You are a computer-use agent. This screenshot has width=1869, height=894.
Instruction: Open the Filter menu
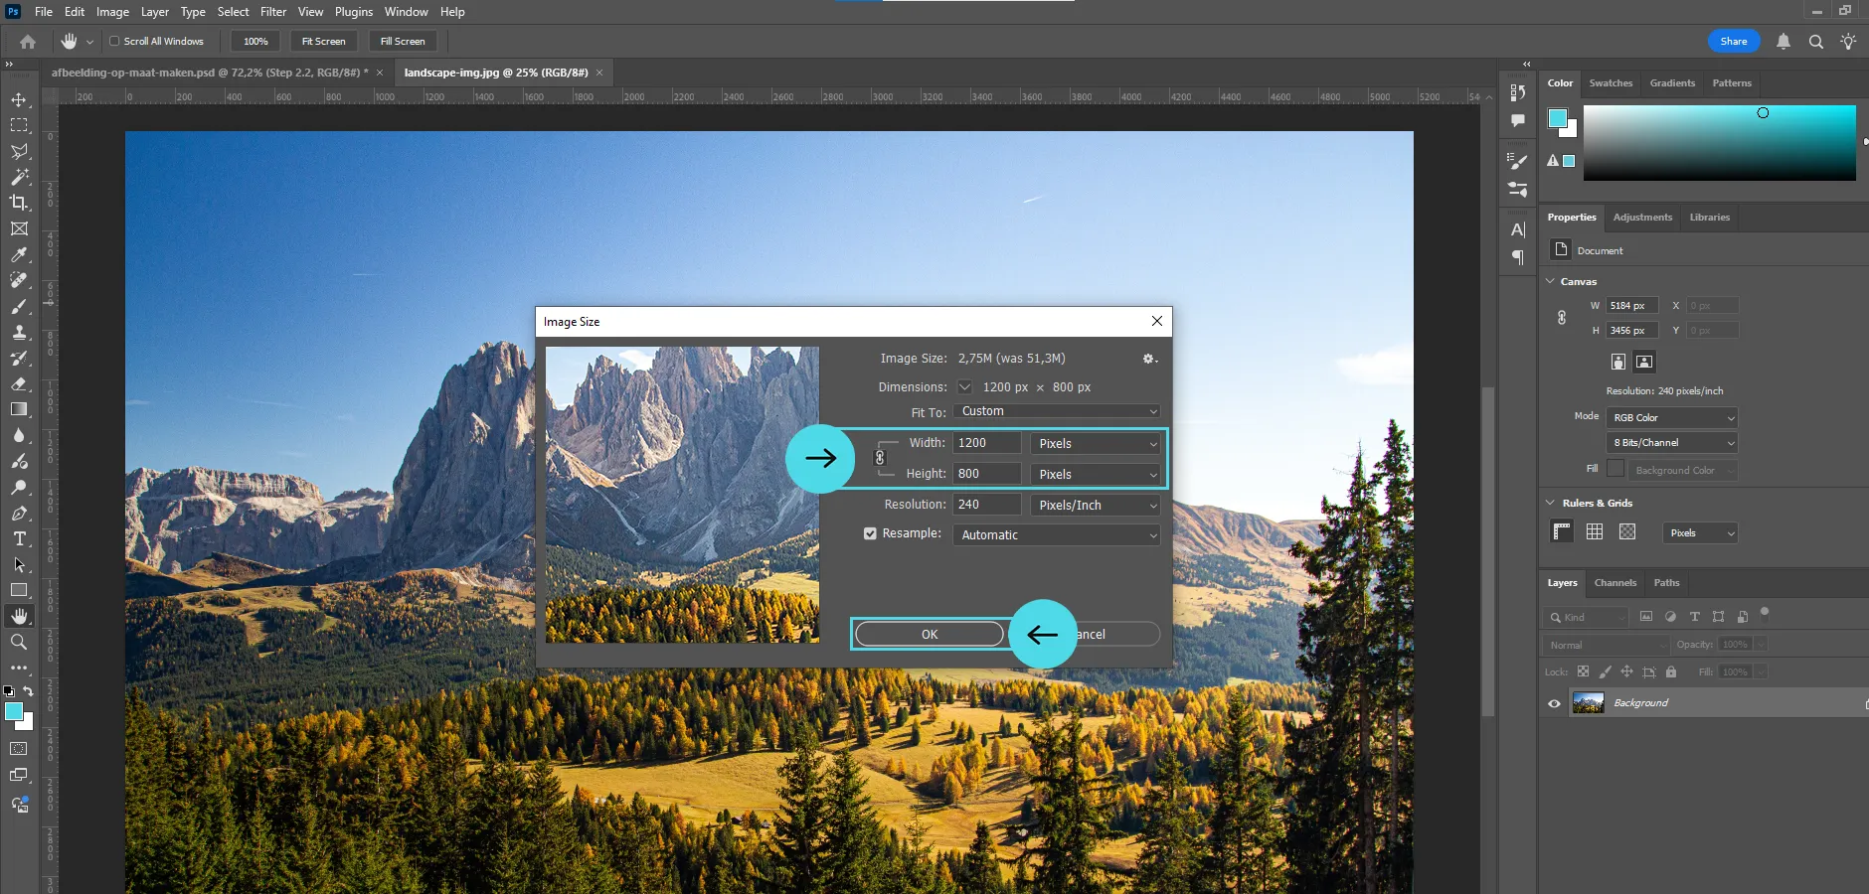tap(273, 12)
